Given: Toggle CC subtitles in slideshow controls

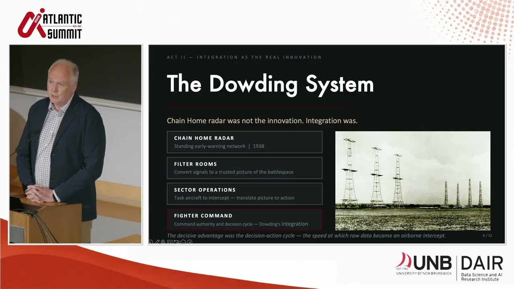Looking at the screenshot, I should click(x=170, y=242).
